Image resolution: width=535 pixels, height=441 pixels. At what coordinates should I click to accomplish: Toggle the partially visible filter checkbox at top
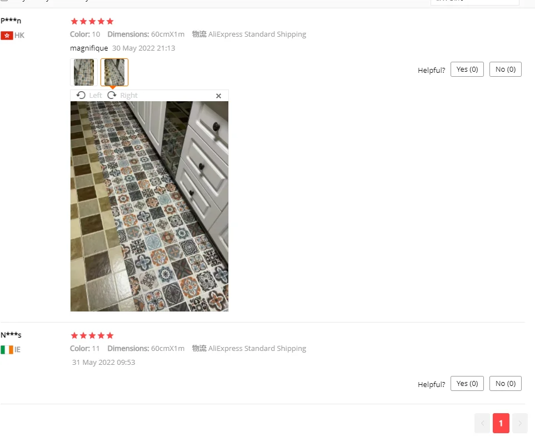point(4,1)
